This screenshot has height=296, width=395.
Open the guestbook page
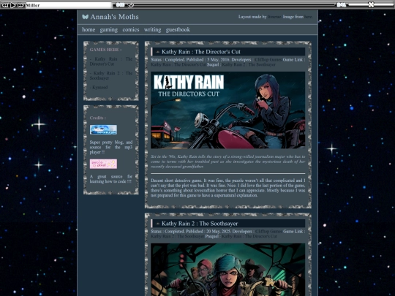pyautogui.click(x=178, y=30)
